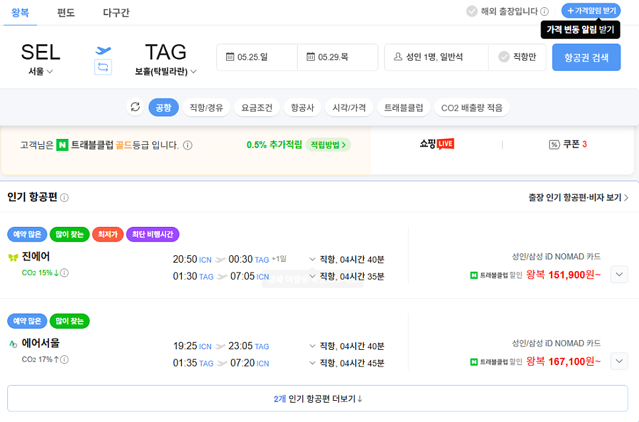Click the refresh filters icon
Viewport: 639px width, 422px height.
point(136,107)
